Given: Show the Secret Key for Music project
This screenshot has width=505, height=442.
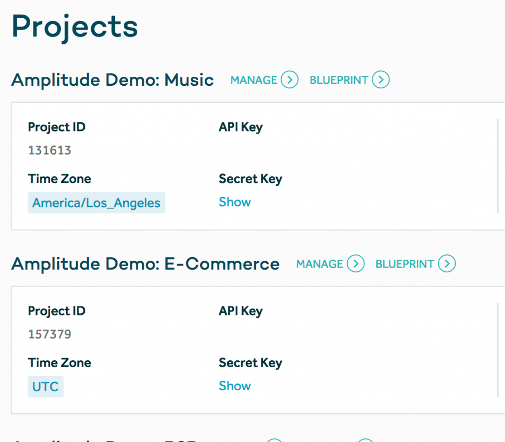Looking at the screenshot, I should (235, 202).
